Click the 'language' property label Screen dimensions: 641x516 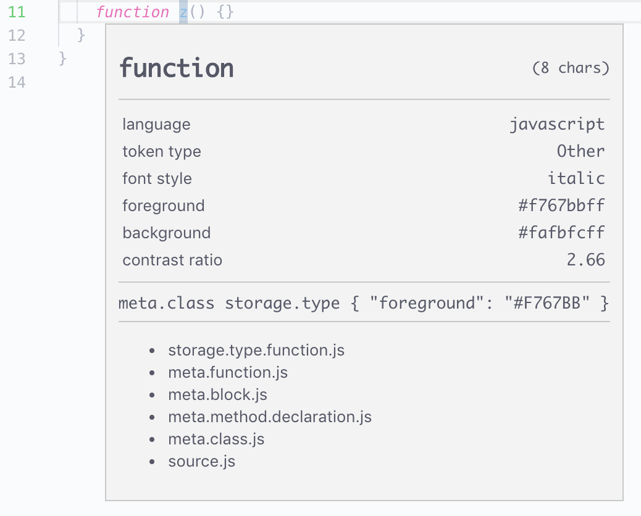157,124
